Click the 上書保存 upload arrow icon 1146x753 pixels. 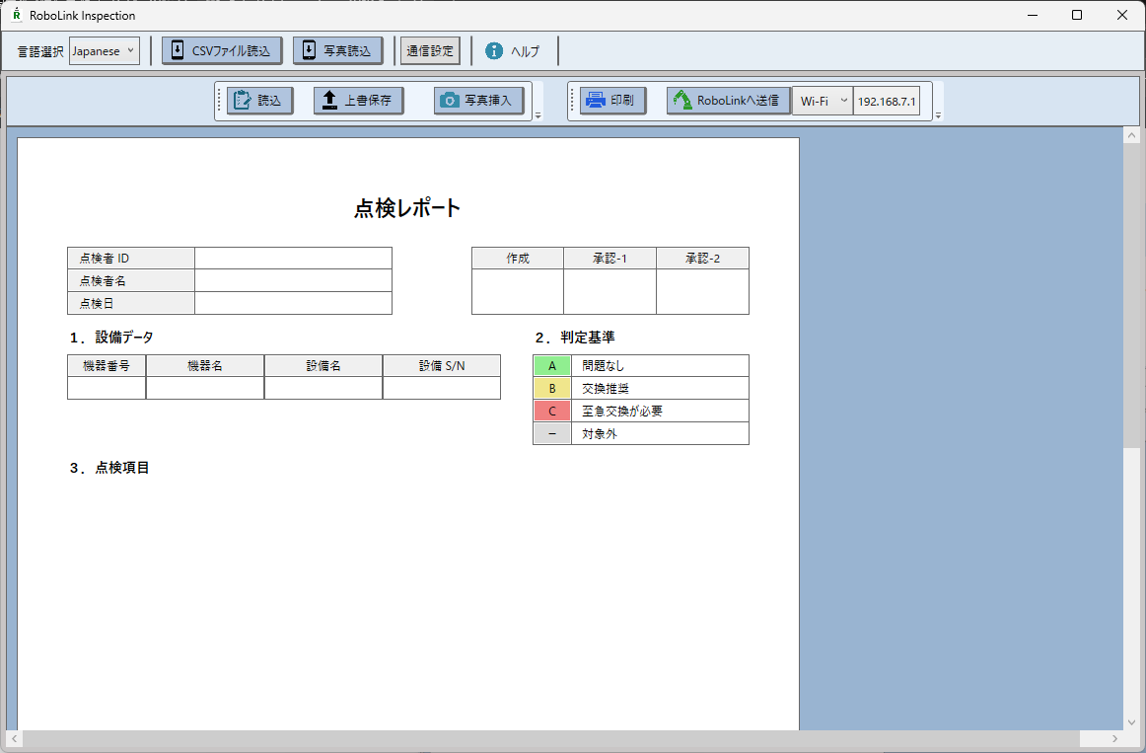tap(329, 100)
